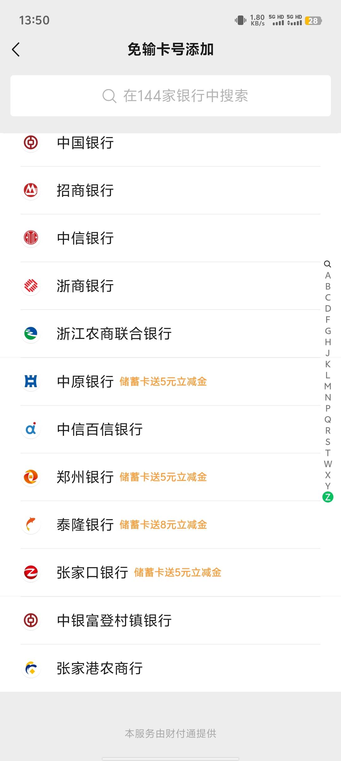The width and height of the screenshot is (341, 761).
Task: Jump to letter H in index
Action: [x=328, y=342]
